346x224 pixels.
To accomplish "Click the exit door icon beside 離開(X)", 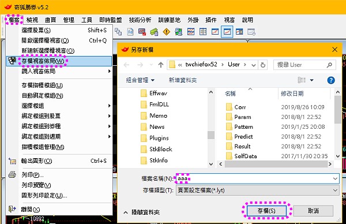I will point(12,209).
